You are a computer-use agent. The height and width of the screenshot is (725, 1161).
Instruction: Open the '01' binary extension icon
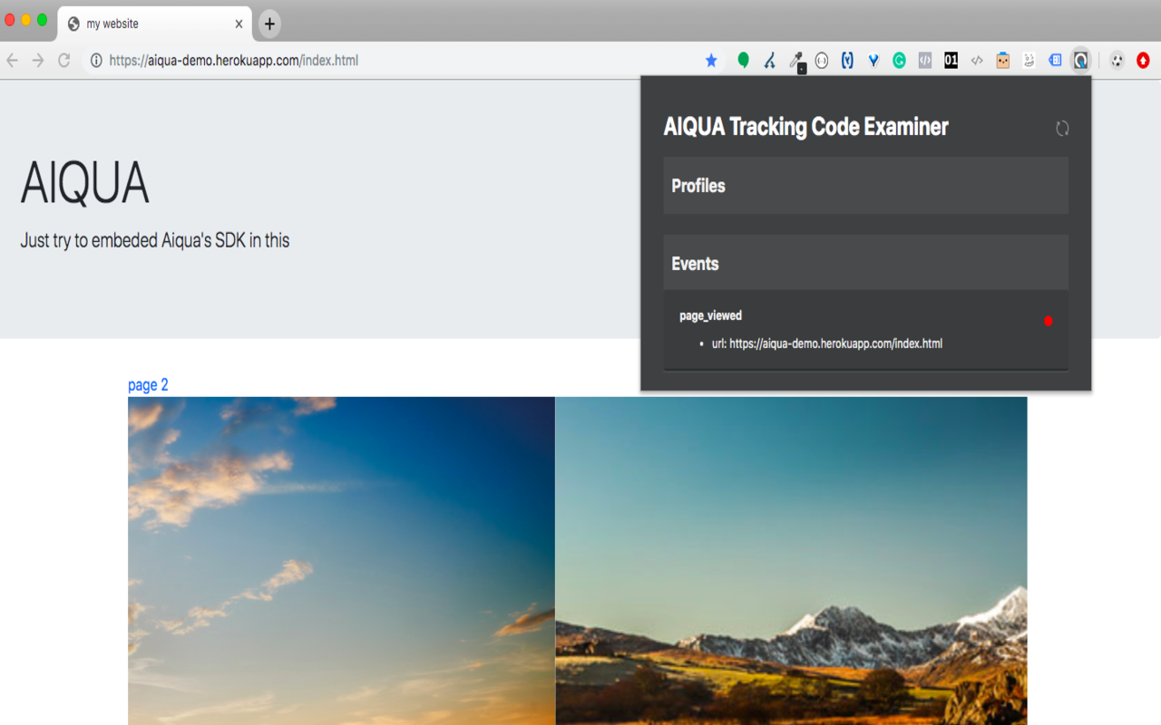(x=951, y=60)
